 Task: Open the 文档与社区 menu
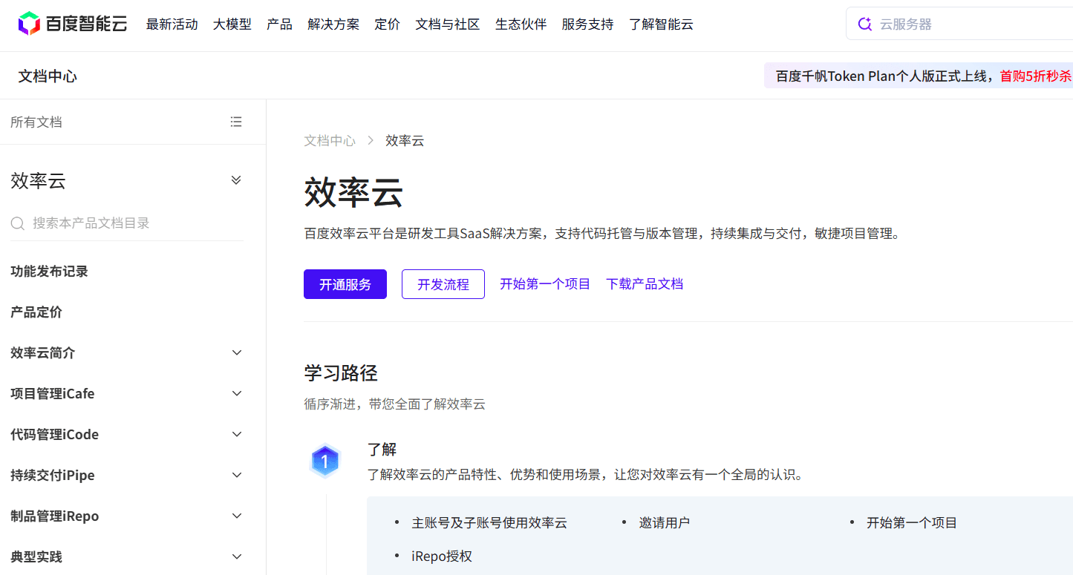(x=448, y=24)
